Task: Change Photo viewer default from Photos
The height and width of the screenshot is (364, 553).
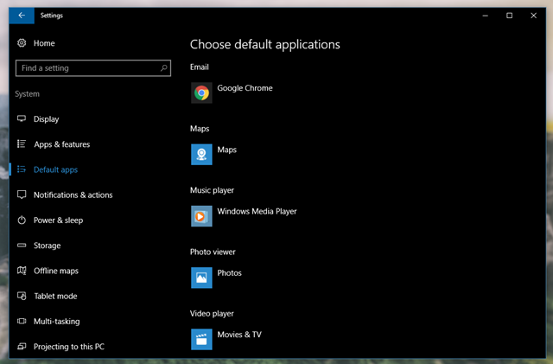Action: pos(229,273)
